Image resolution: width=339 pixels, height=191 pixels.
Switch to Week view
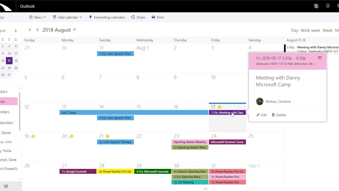327,30
